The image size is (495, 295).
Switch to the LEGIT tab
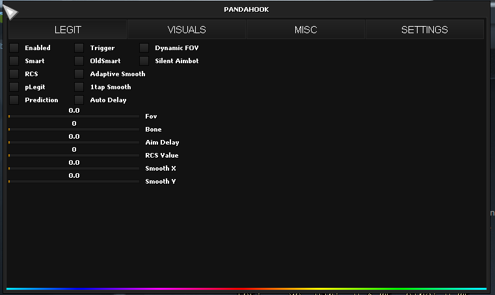tap(68, 29)
